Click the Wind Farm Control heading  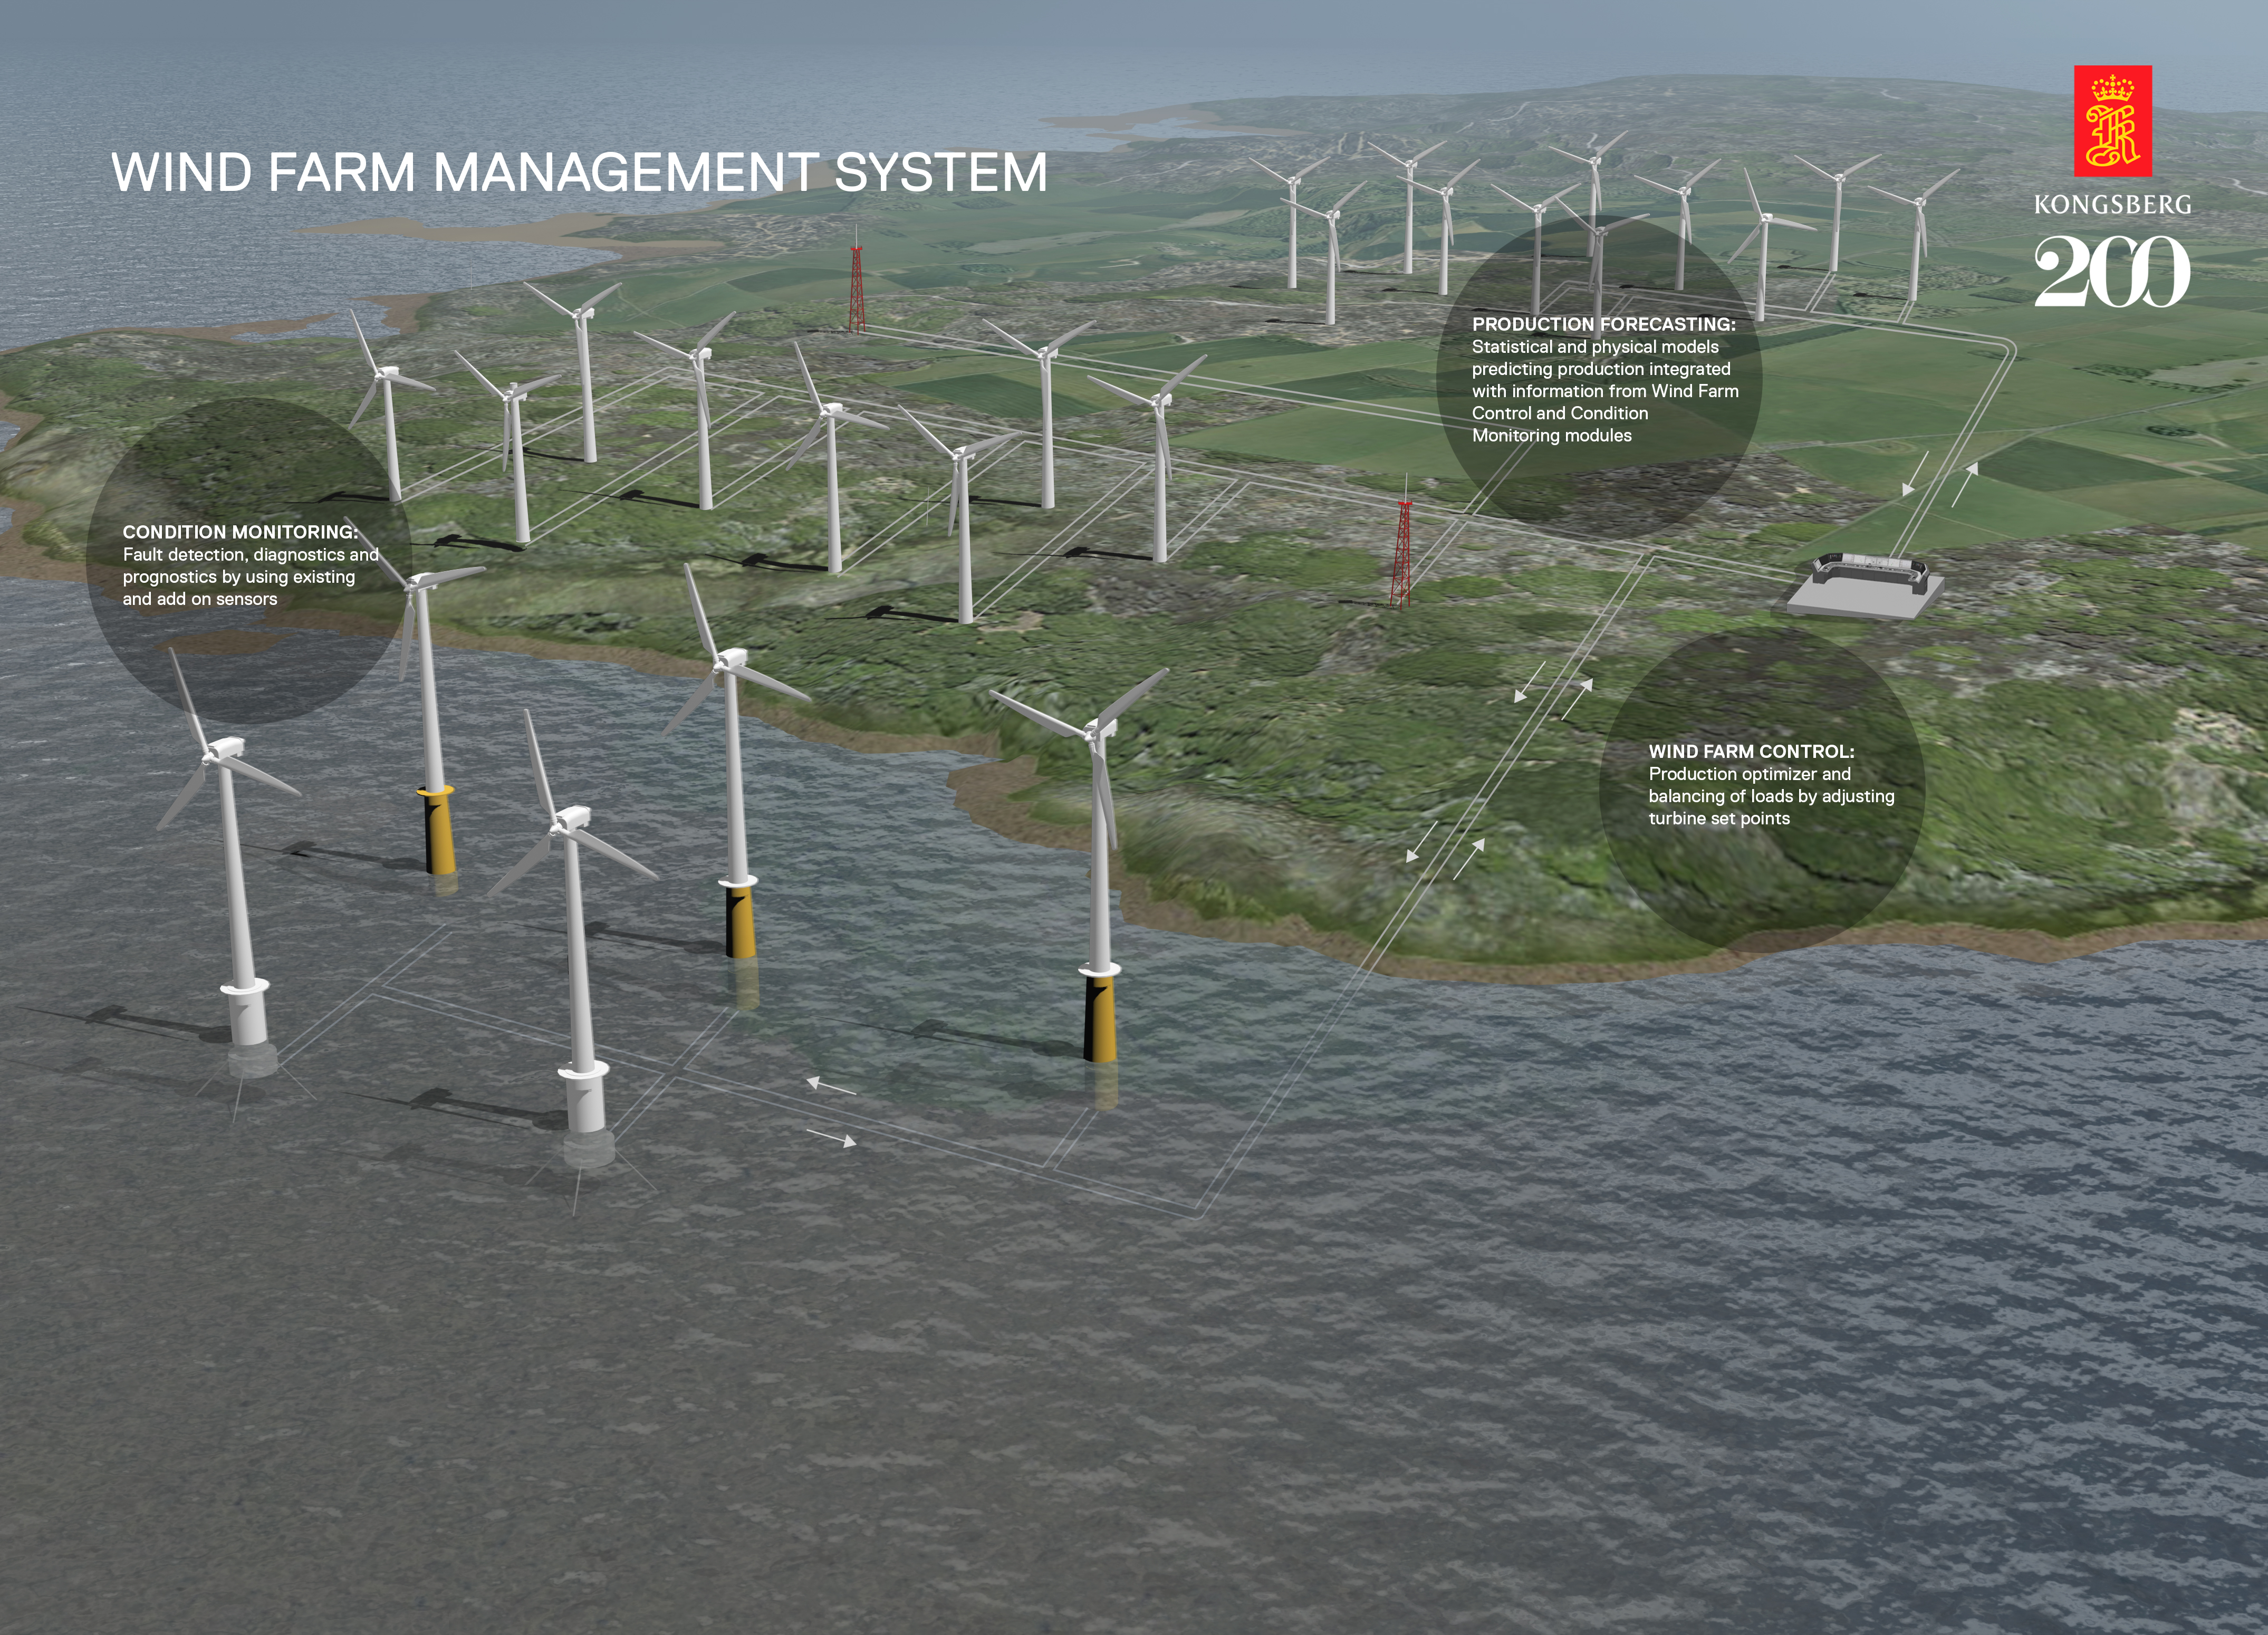1751,751
